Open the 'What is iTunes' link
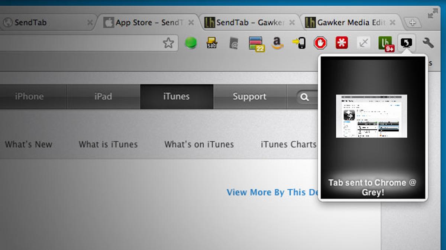446x250 pixels. 108,144
